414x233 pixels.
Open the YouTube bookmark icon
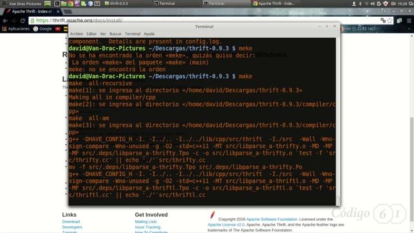(x=58, y=28)
